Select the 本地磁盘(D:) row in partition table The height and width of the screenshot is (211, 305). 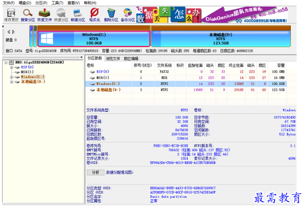pos(186,90)
